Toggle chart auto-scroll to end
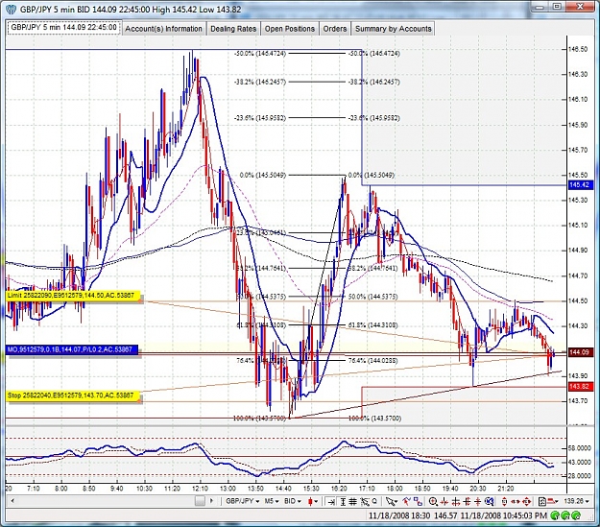Viewport: 600px width, 527px height. pyautogui.click(x=331, y=501)
